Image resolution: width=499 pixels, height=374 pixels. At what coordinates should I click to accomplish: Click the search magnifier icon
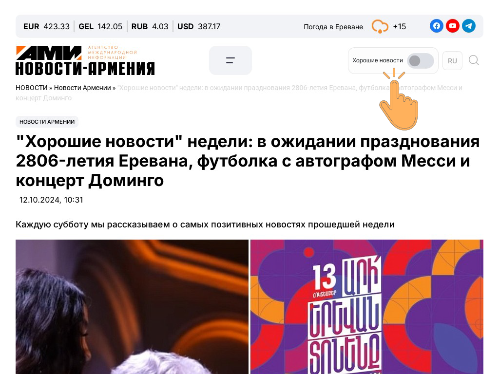[474, 60]
